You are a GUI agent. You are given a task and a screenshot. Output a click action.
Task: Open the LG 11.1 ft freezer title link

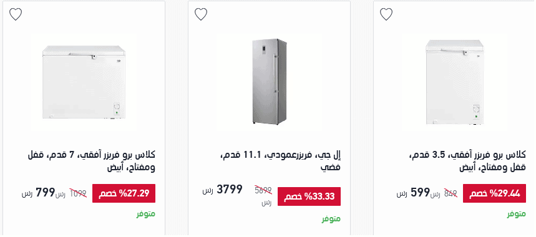[x=281, y=161]
